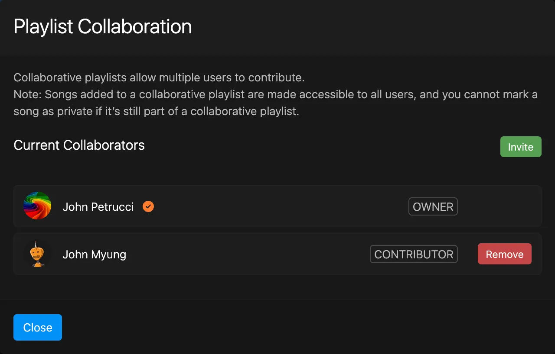This screenshot has width=555, height=354.
Task: Click the CONTRIBUTOR role badge
Action: coord(414,254)
